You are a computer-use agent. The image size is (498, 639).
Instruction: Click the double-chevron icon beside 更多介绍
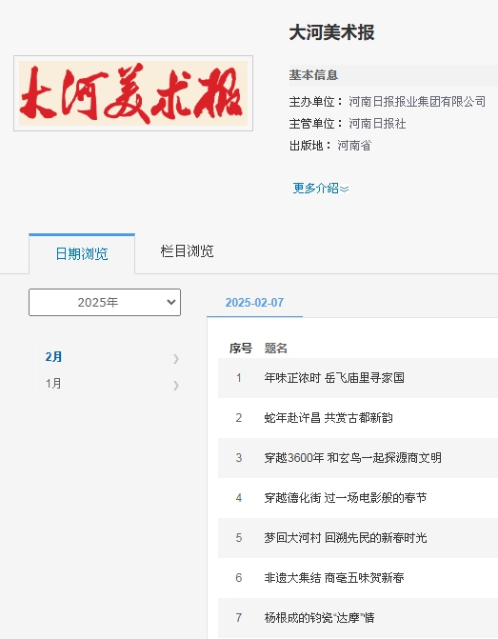point(345,190)
